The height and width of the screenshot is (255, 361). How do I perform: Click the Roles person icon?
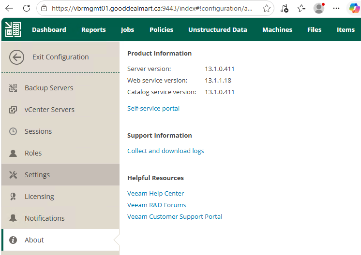coord(13,153)
